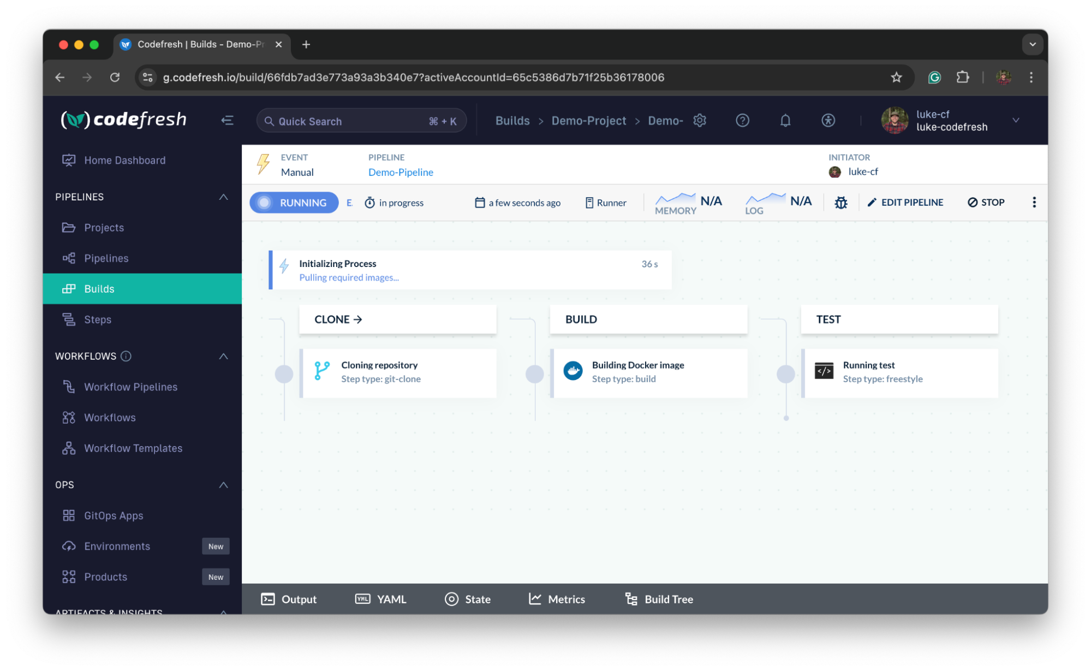Click the accessibility icon in the top bar
The height and width of the screenshot is (671, 1091).
[x=828, y=120]
